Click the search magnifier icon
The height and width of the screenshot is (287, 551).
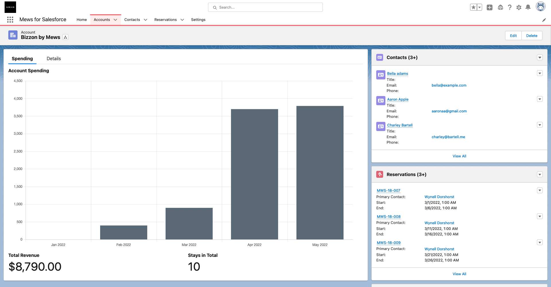pos(215,7)
